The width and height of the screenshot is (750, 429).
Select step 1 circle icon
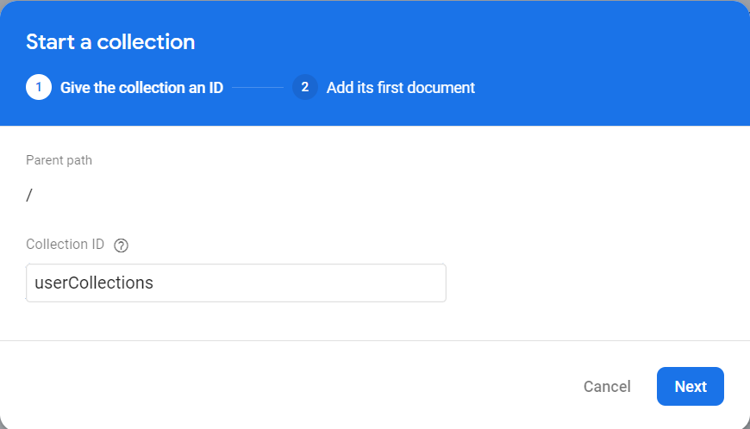[x=39, y=87]
